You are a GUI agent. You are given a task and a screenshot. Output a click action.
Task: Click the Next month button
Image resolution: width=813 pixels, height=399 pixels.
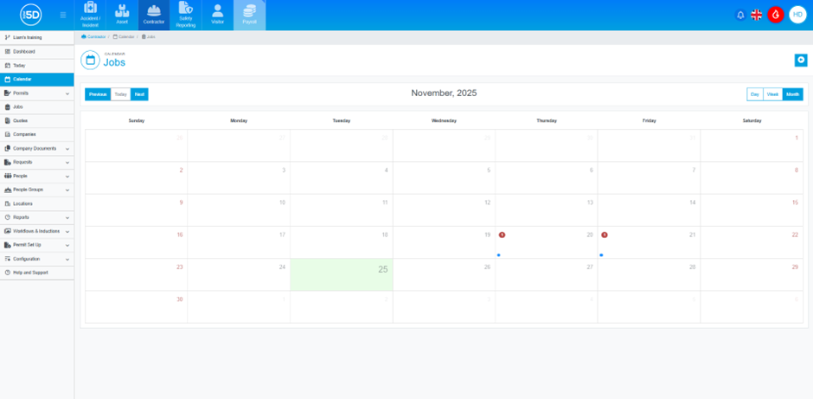point(139,94)
